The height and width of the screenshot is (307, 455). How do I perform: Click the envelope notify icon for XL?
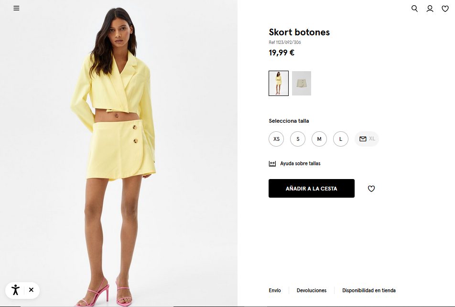tap(363, 139)
